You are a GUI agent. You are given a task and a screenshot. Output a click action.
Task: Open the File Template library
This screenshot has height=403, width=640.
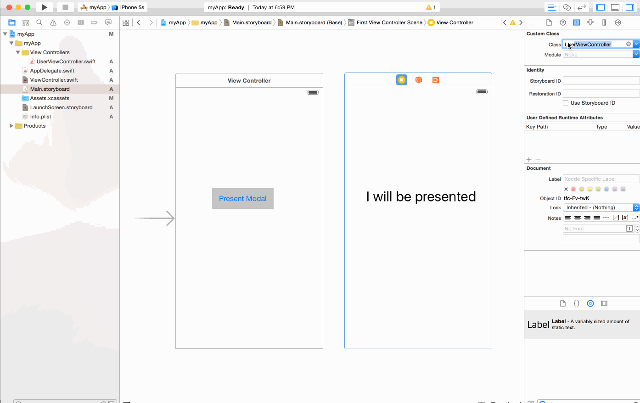[563, 303]
